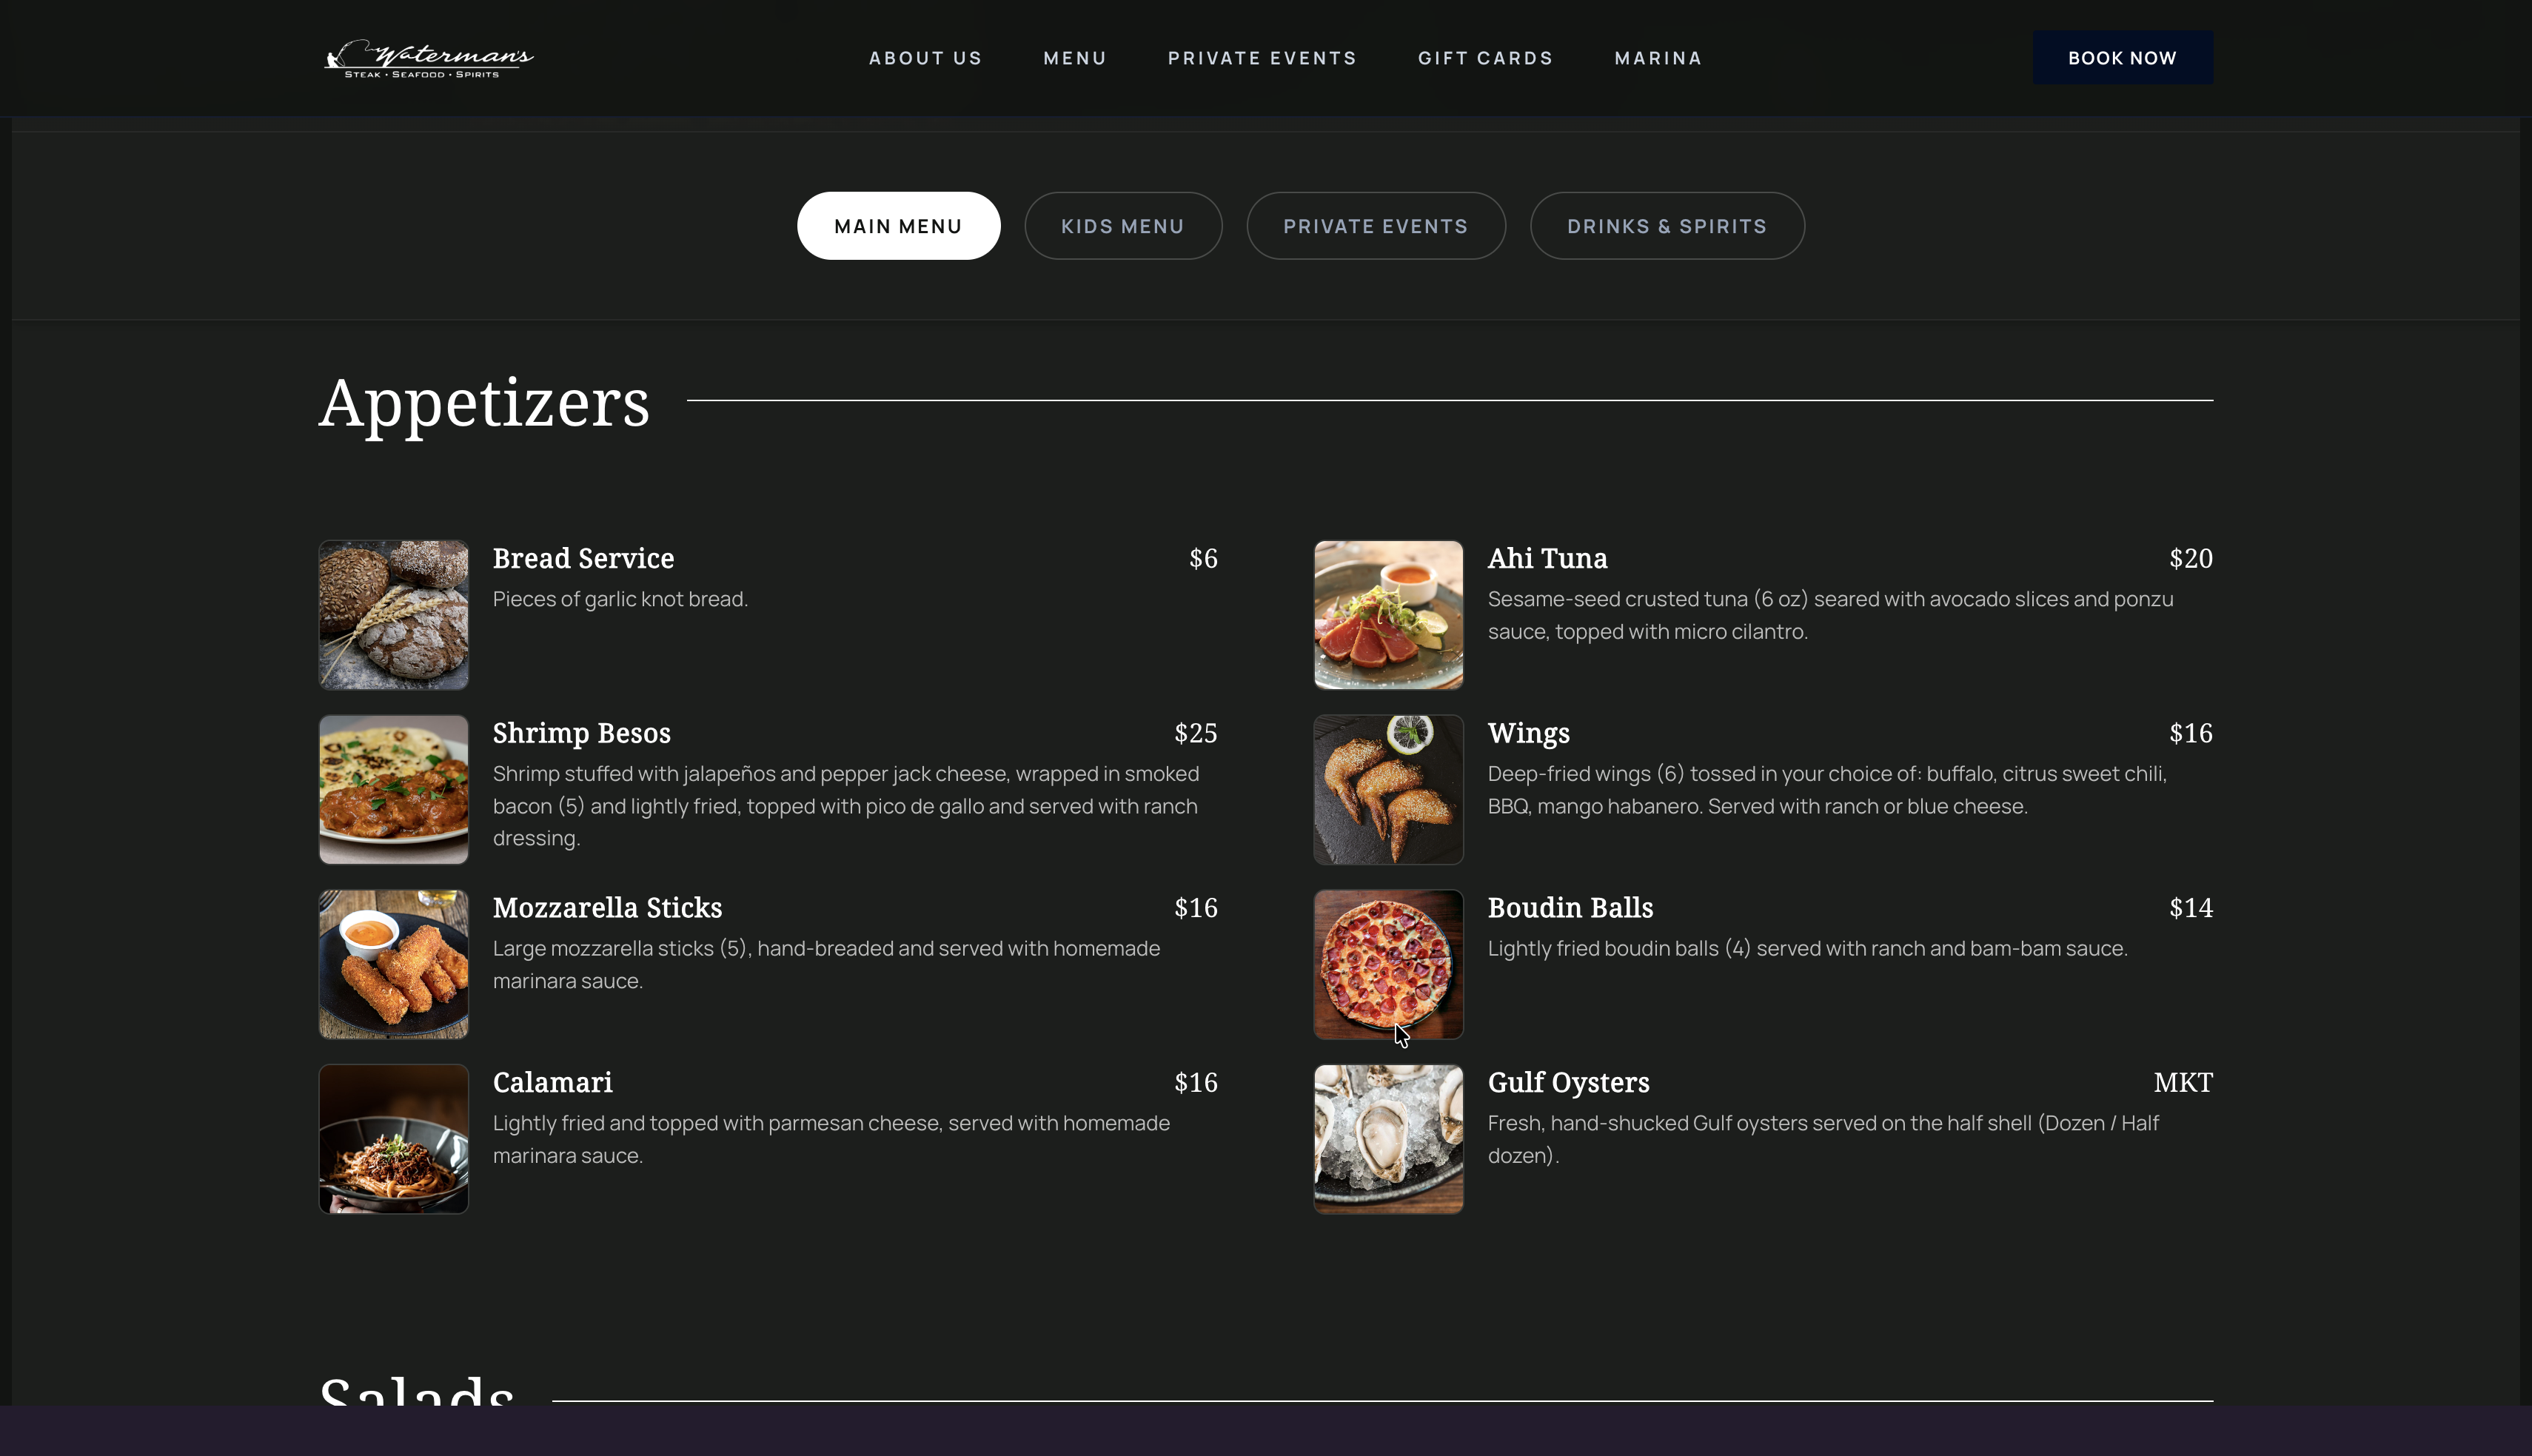
Task: Click the Calamari description text
Action: click(831, 1139)
